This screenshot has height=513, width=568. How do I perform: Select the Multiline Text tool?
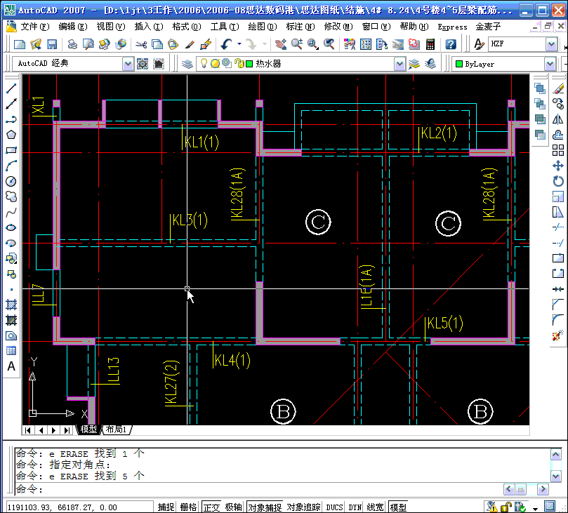coord(10,366)
